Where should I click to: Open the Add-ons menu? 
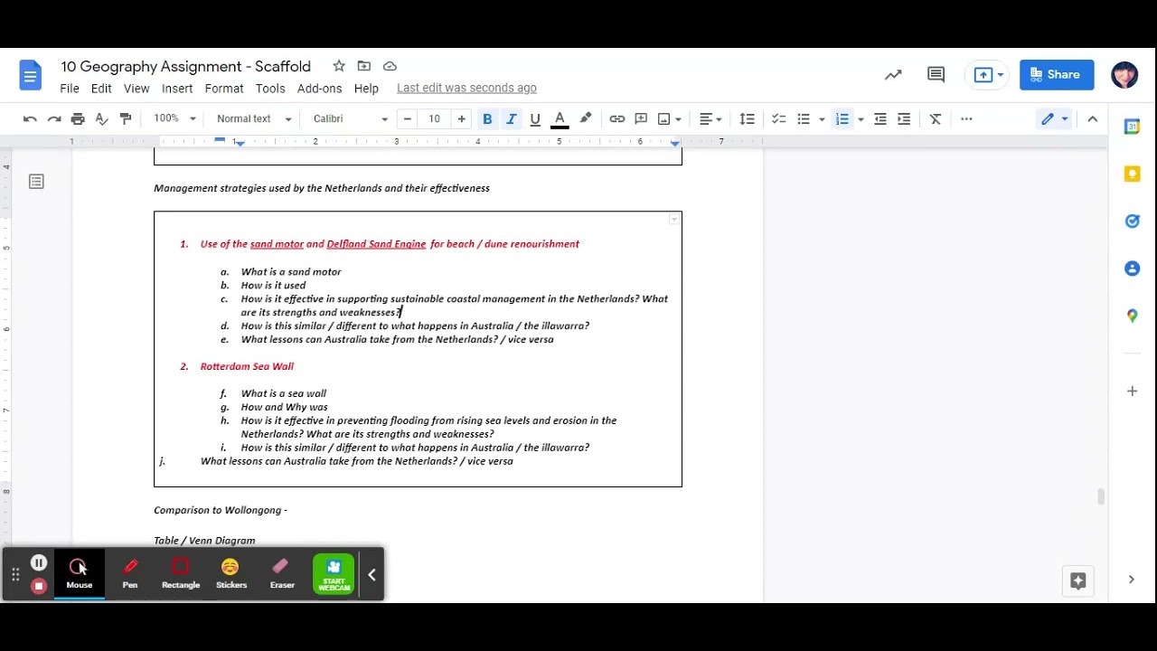pyautogui.click(x=319, y=88)
